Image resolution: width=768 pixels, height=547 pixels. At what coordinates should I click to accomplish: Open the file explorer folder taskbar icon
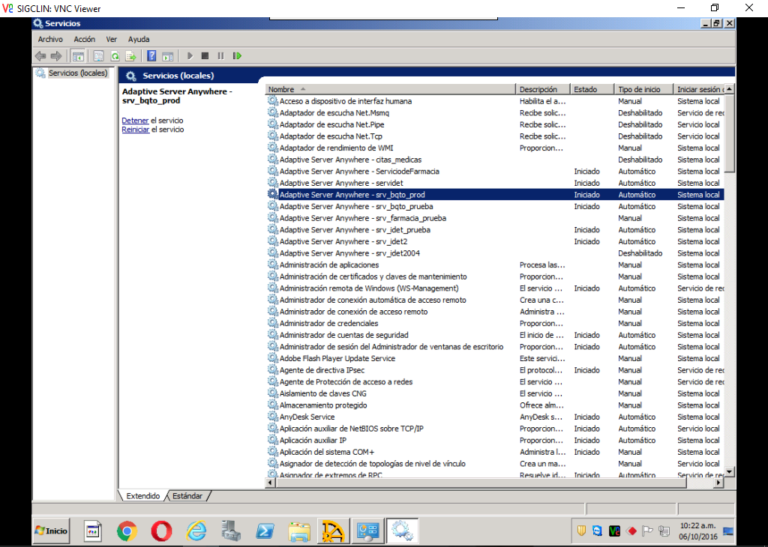point(299,532)
